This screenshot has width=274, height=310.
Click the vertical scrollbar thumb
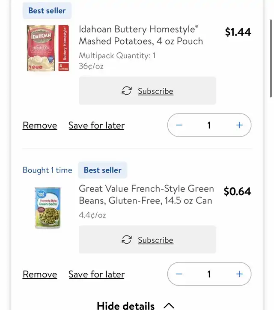(x=271, y=58)
